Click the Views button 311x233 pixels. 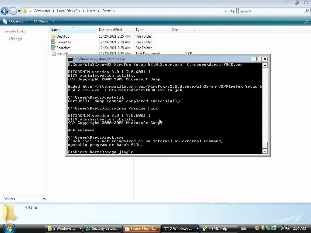[x=41, y=21]
